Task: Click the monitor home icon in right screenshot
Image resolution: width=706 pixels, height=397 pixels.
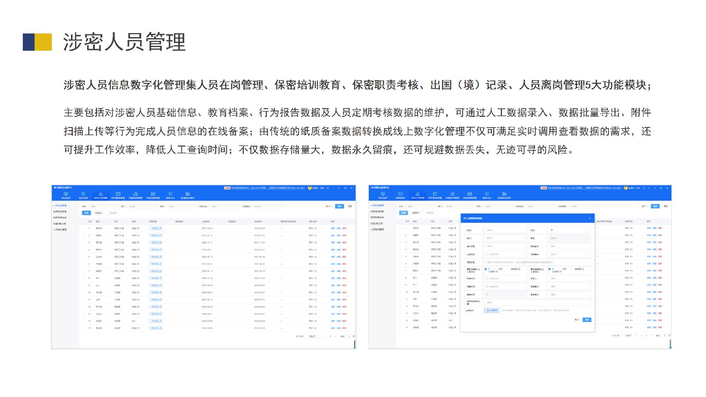Action: [x=383, y=194]
